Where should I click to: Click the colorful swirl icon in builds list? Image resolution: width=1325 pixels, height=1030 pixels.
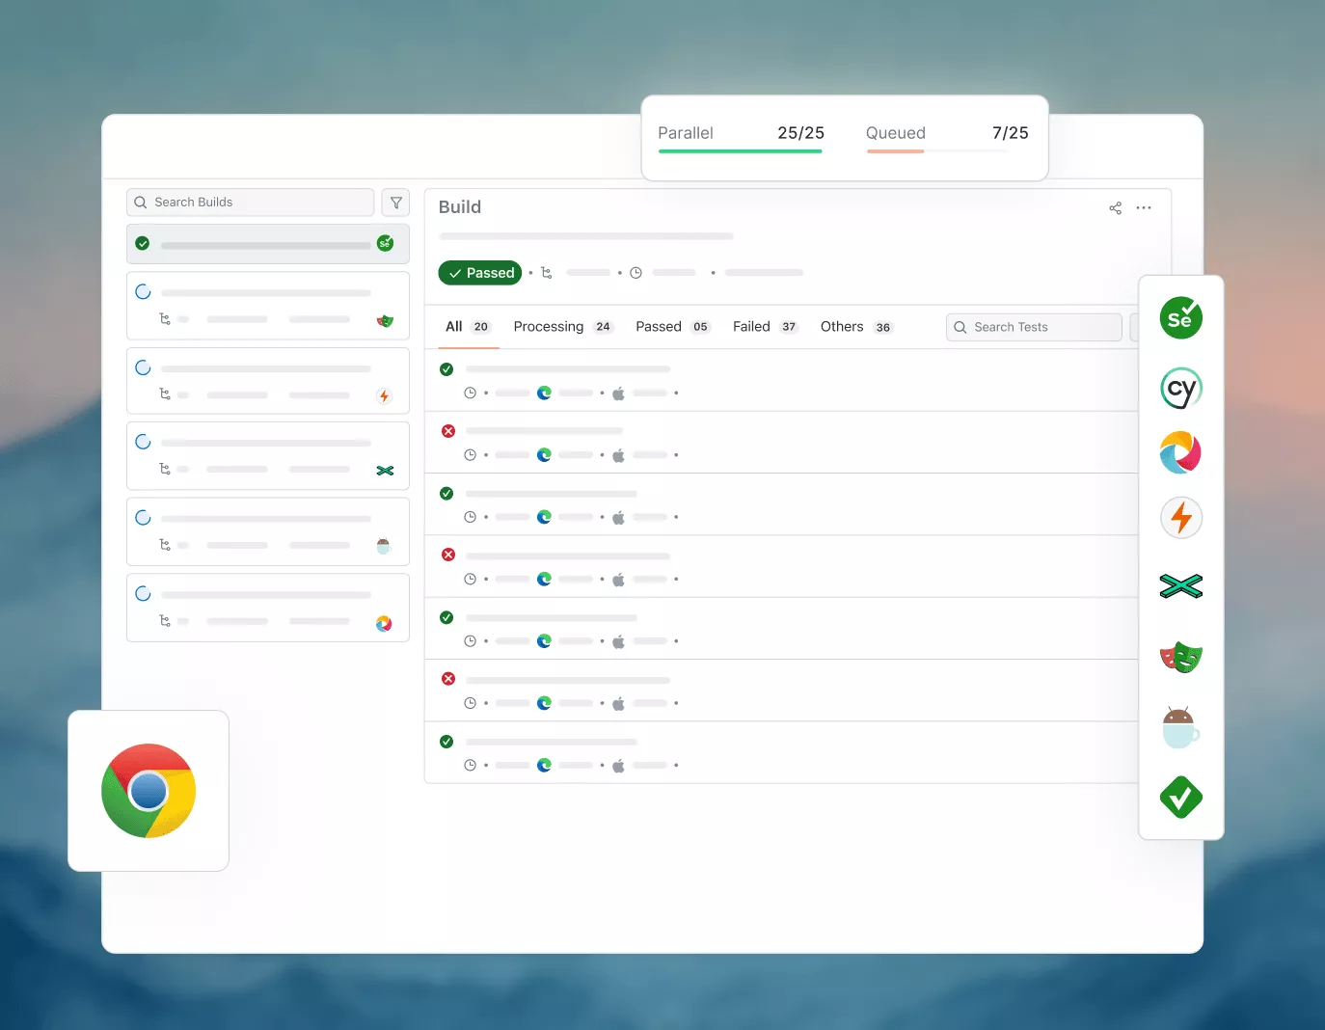click(384, 623)
